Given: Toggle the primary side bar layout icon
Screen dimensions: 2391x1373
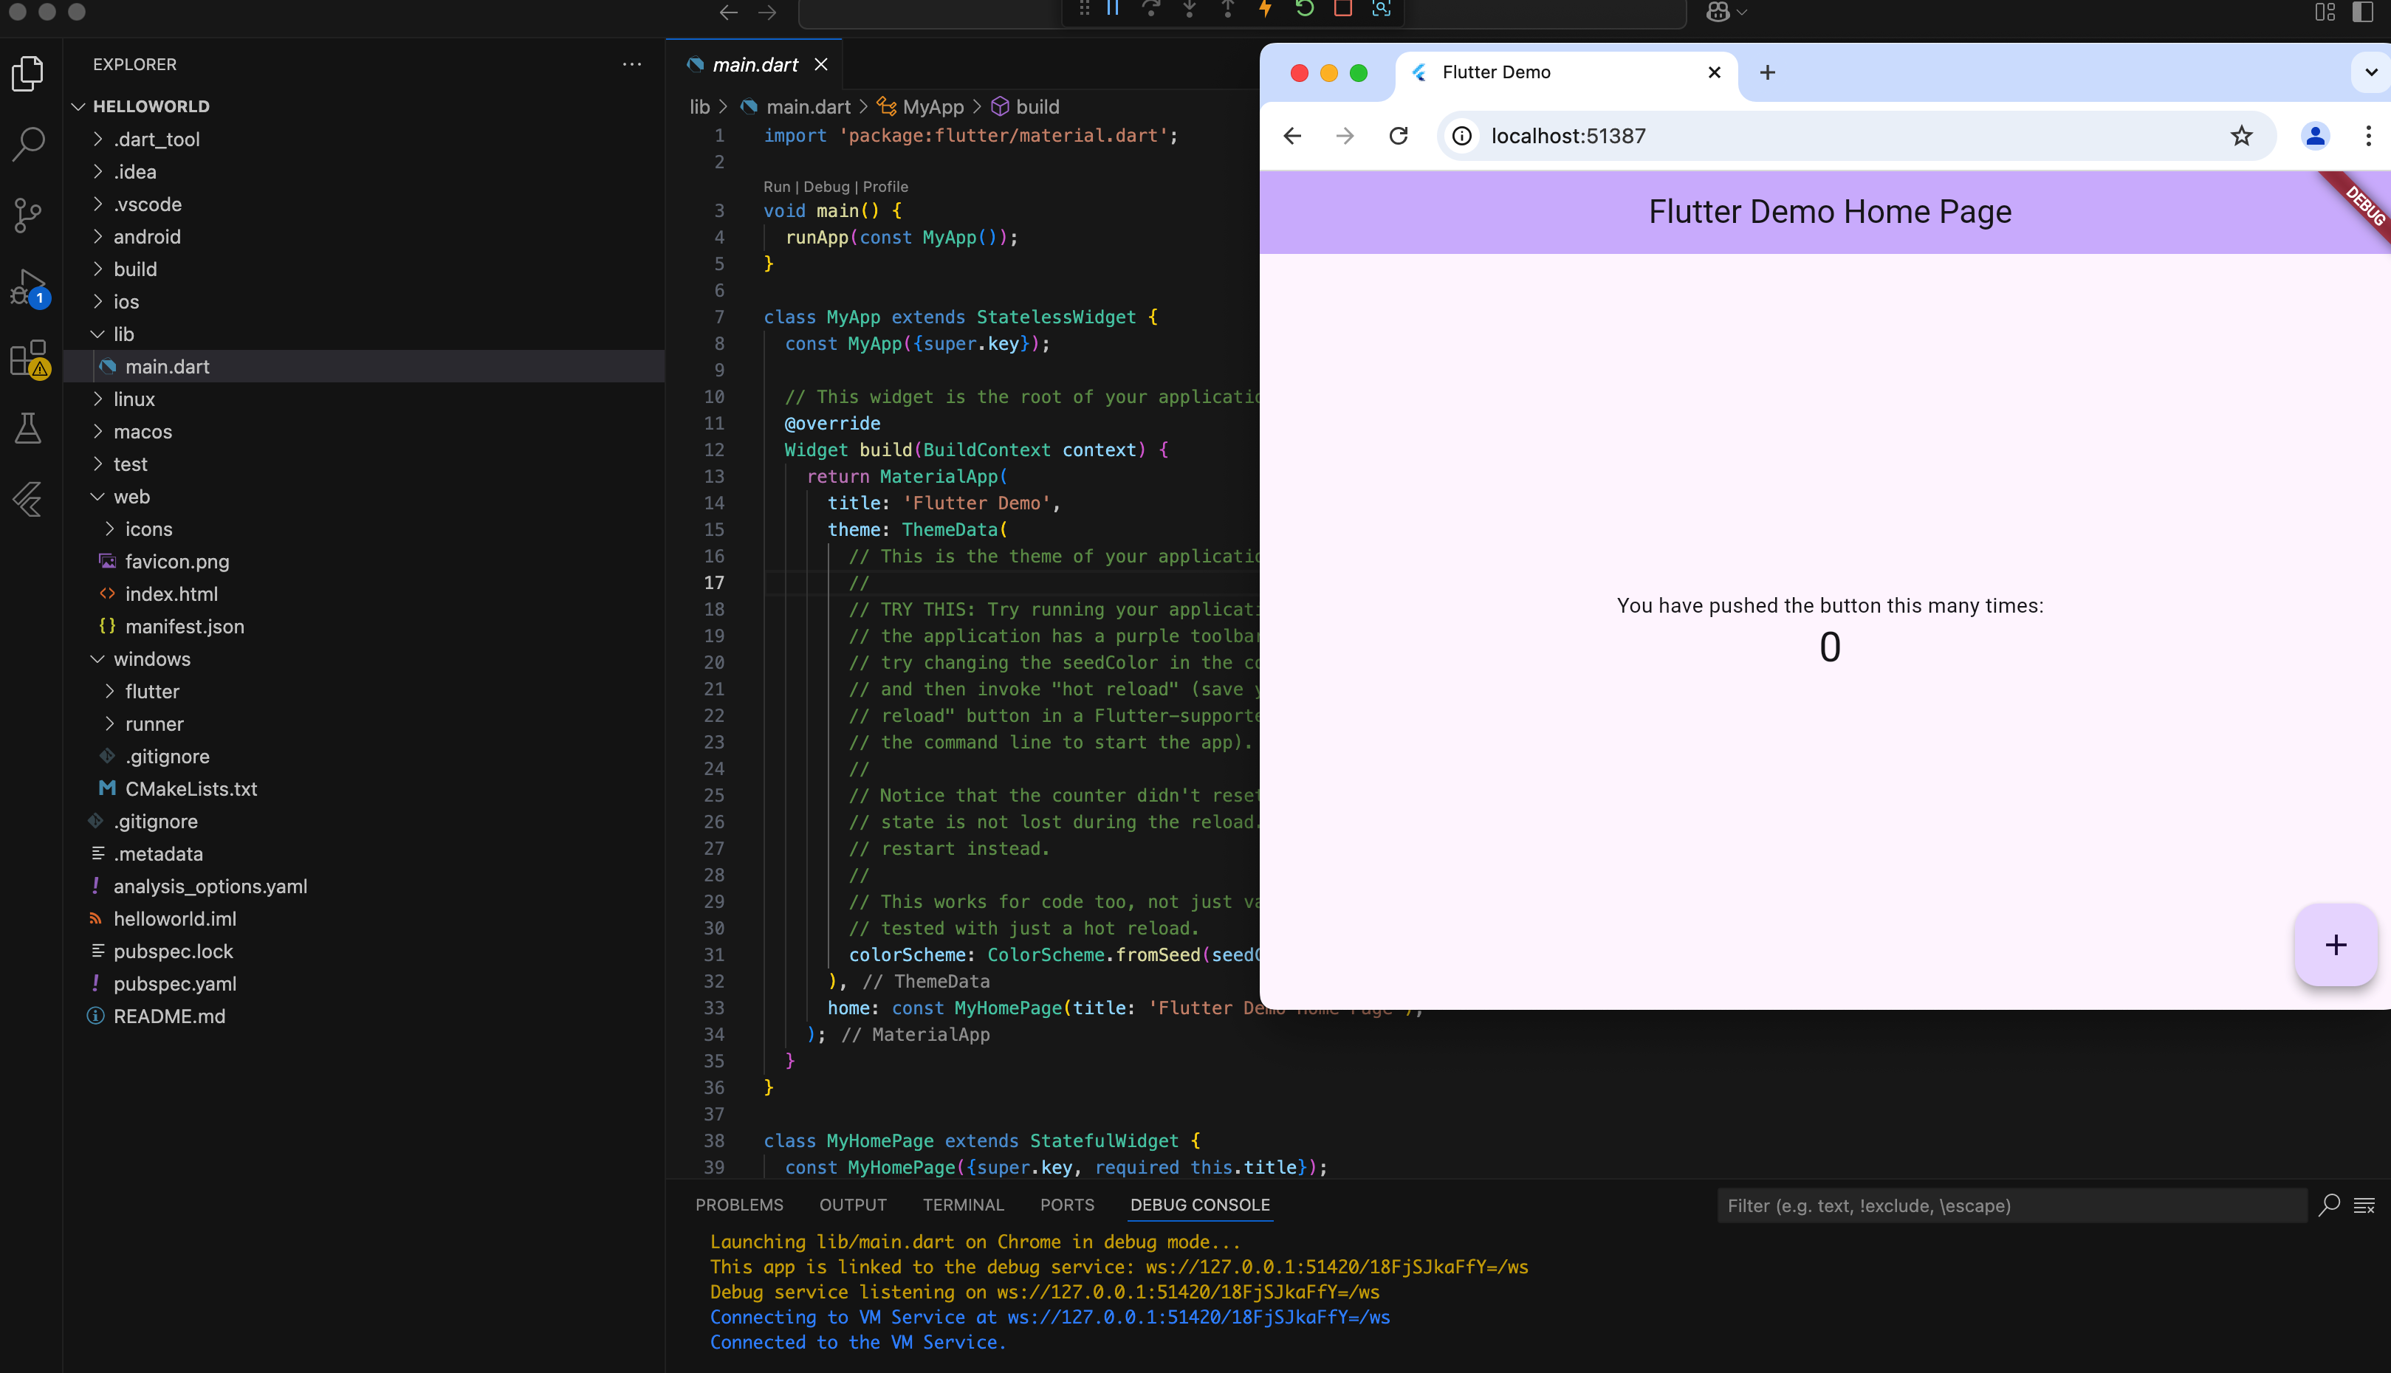Looking at the screenshot, I should pyautogui.click(x=2361, y=11).
